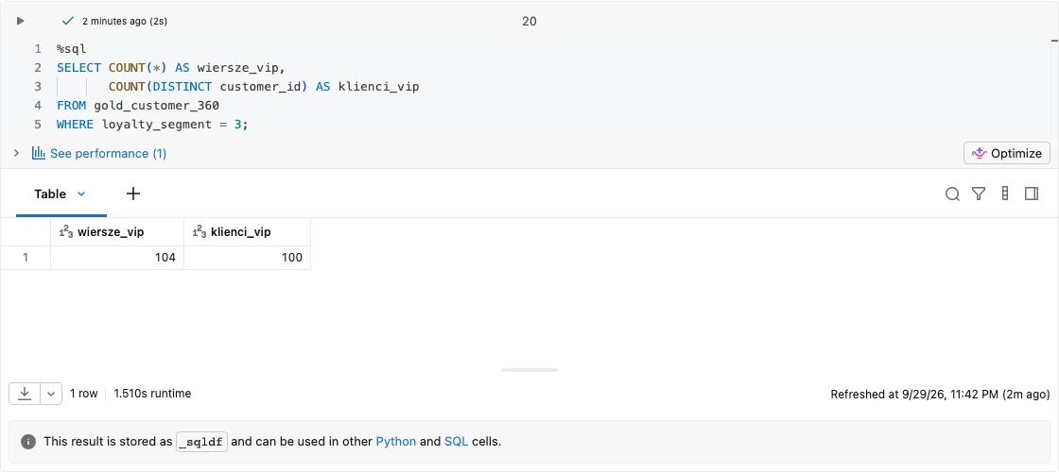This screenshot has width=1059, height=472.
Task: Open the filter icon for results
Action: pos(979,194)
